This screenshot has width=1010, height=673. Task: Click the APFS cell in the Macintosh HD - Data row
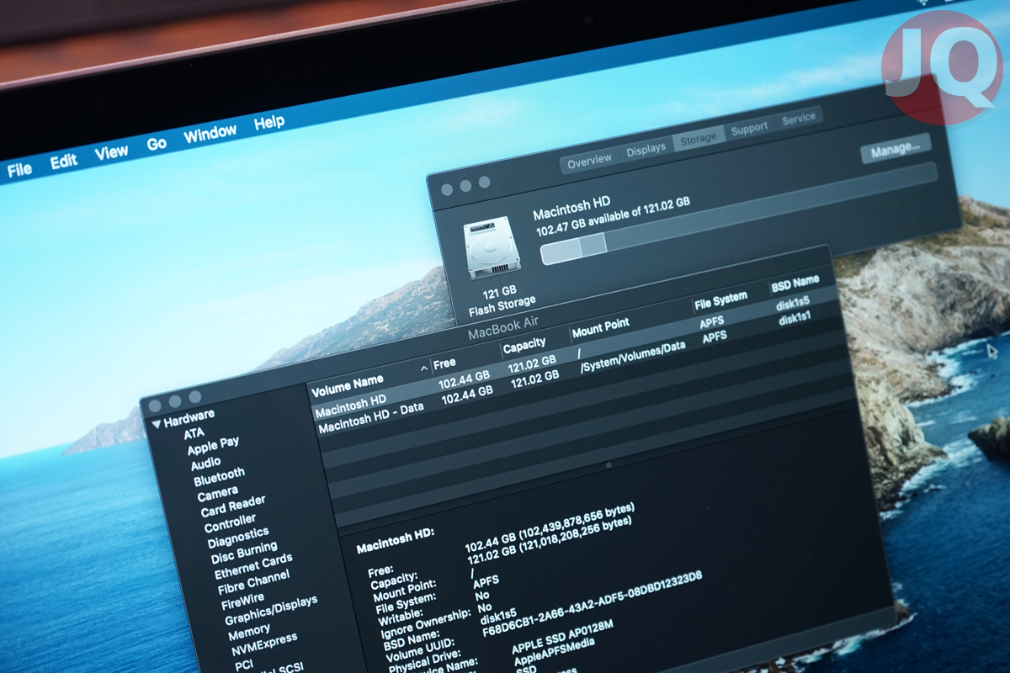coord(715,337)
